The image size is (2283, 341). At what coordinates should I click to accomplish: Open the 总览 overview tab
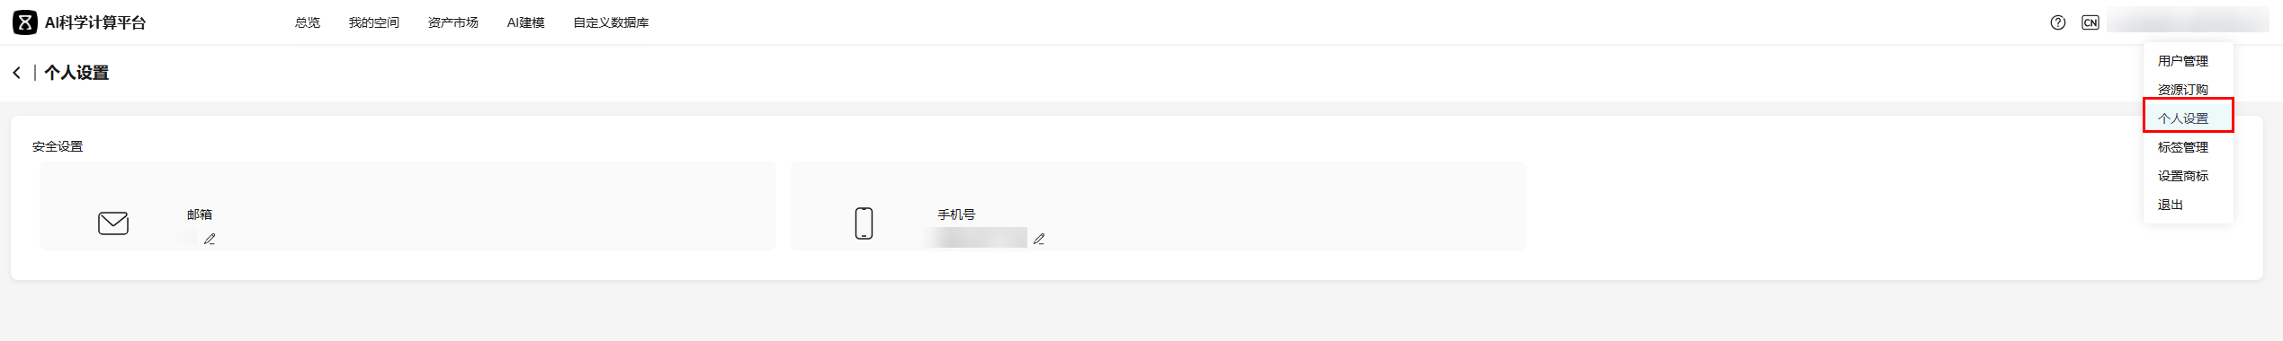pyautogui.click(x=308, y=22)
